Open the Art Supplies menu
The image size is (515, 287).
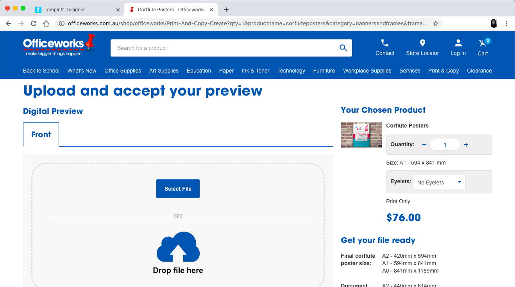[x=164, y=71]
